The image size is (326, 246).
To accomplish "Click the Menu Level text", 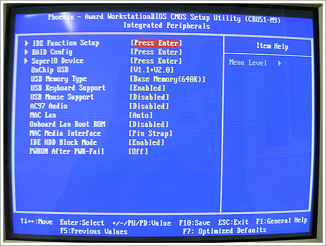I will [x=248, y=63].
